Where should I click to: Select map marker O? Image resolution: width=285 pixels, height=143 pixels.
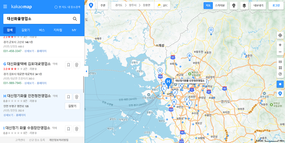(x=211, y=31)
